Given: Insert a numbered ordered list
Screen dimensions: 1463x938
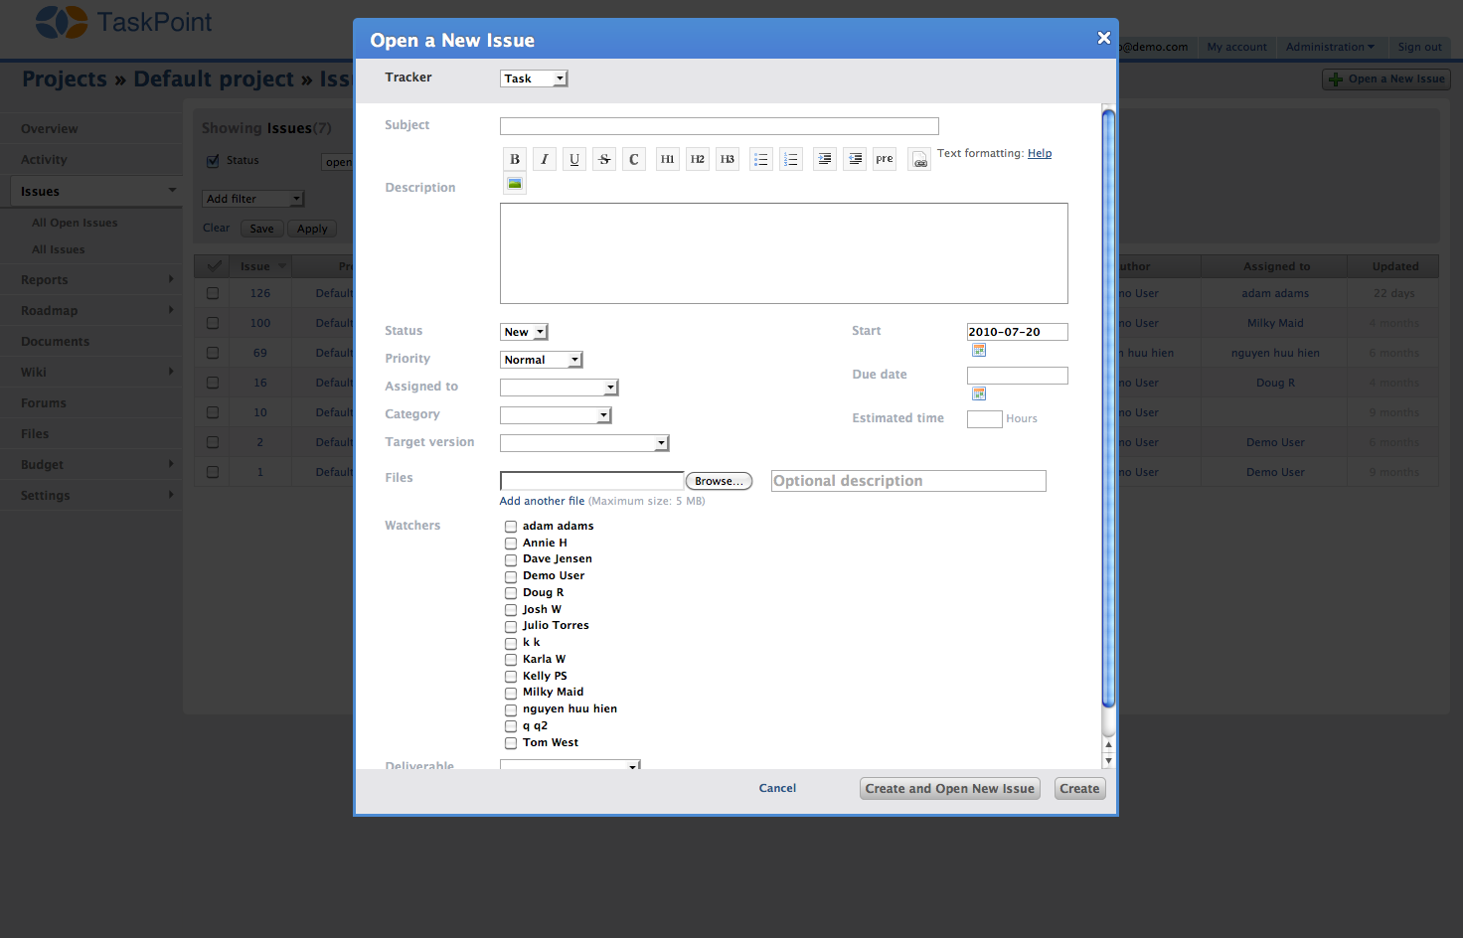Looking at the screenshot, I should click(x=791, y=159).
